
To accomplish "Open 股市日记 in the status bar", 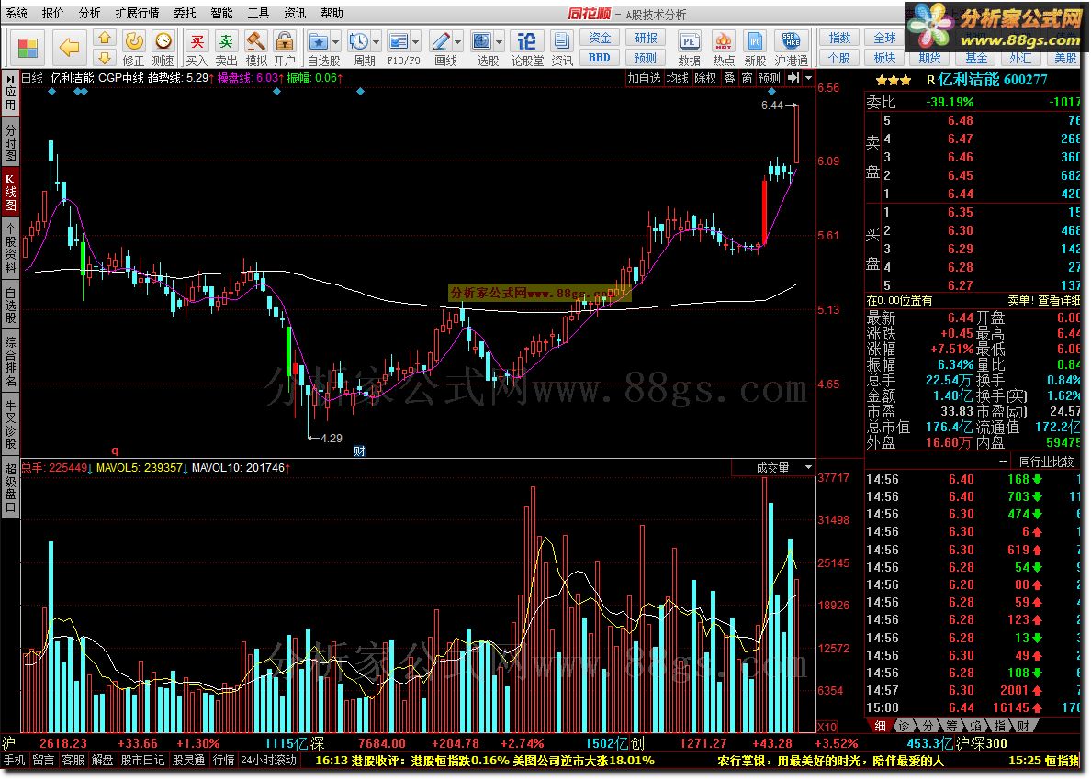I will click(x=142, y=761).
